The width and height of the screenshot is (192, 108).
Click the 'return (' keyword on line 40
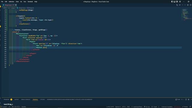[16, 32]
